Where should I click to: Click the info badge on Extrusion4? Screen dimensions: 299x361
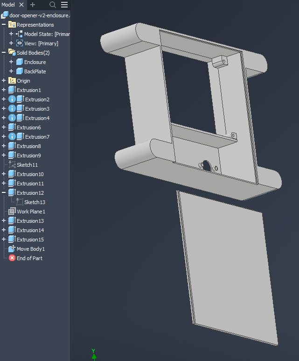pos(12,118)
